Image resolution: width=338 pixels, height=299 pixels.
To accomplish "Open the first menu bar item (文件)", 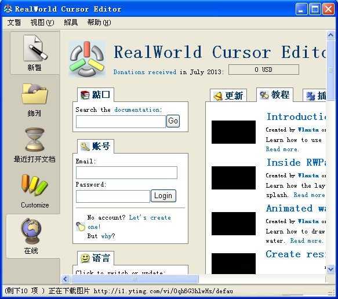I will pos(14,23).
